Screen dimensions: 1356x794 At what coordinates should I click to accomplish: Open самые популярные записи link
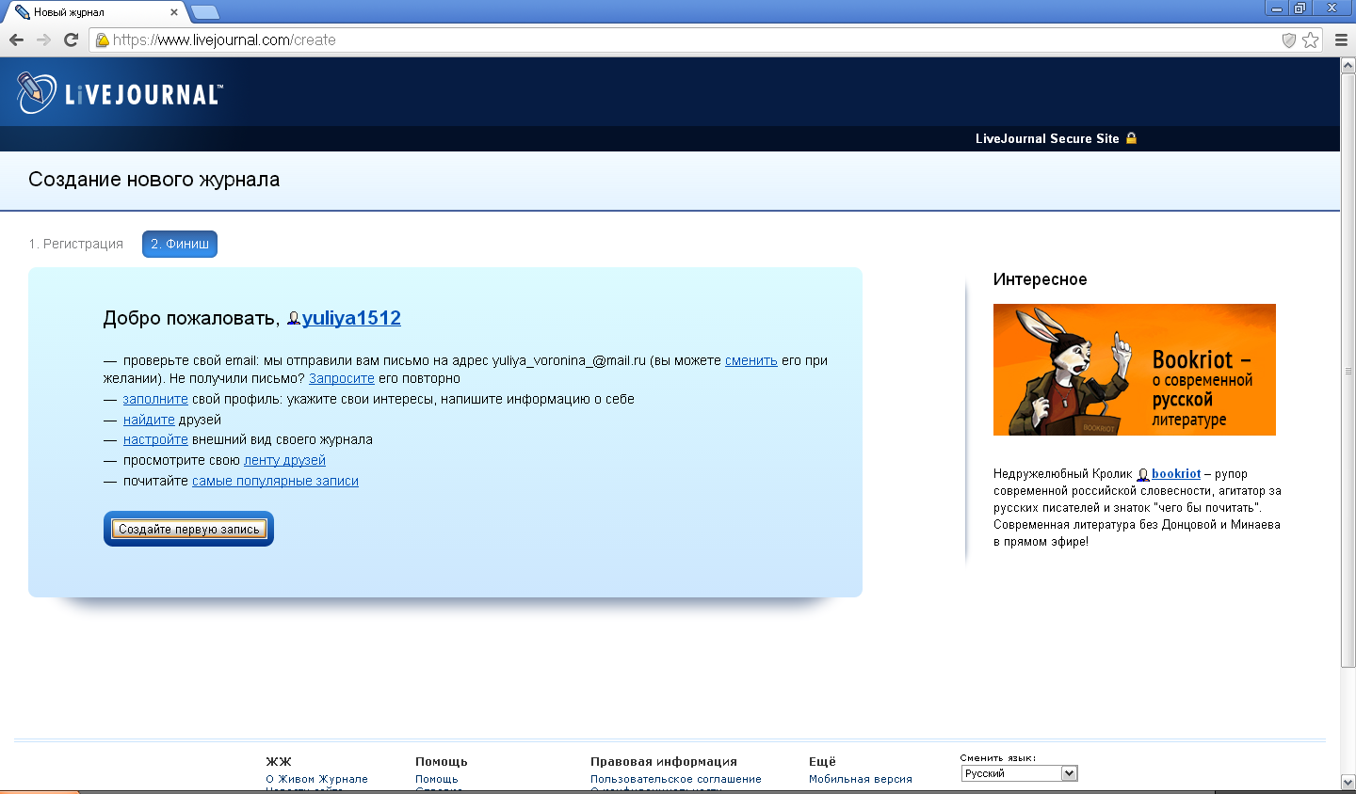(x=275, y=481)
